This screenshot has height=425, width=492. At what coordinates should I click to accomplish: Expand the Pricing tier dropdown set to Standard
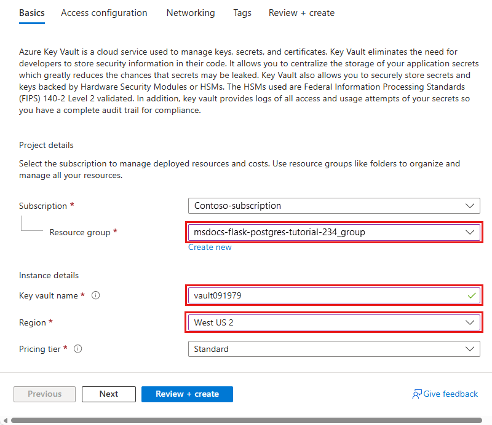click(x=334, y=349)
